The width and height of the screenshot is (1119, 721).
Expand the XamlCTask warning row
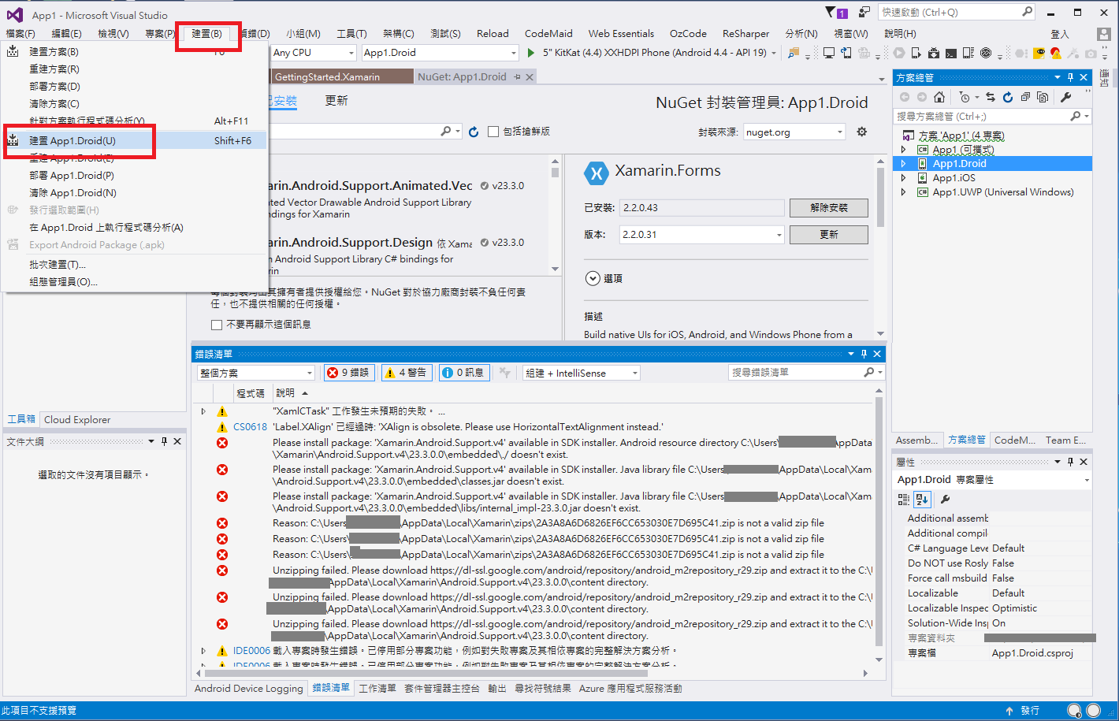tap(203, 411)
